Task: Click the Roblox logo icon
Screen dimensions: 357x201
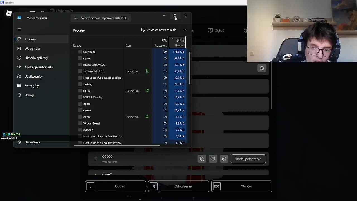Action: pyautogui.click(x=9, y=13)
